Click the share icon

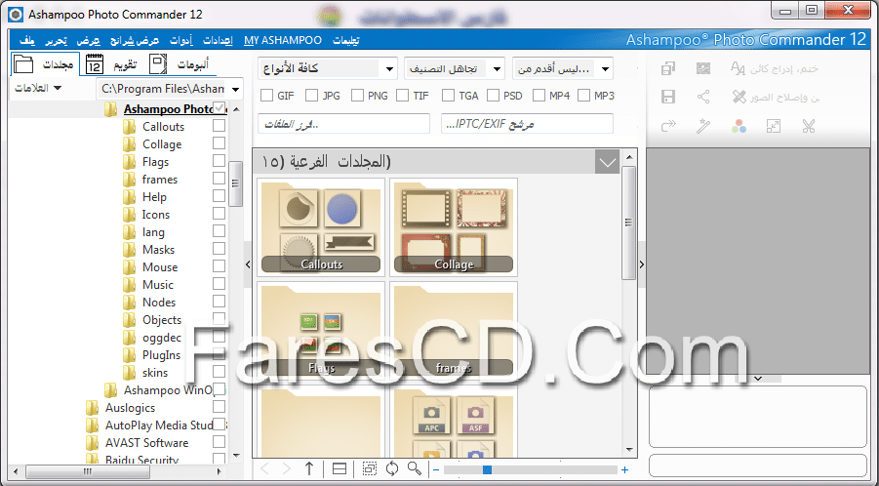click(x=703, y=97)
